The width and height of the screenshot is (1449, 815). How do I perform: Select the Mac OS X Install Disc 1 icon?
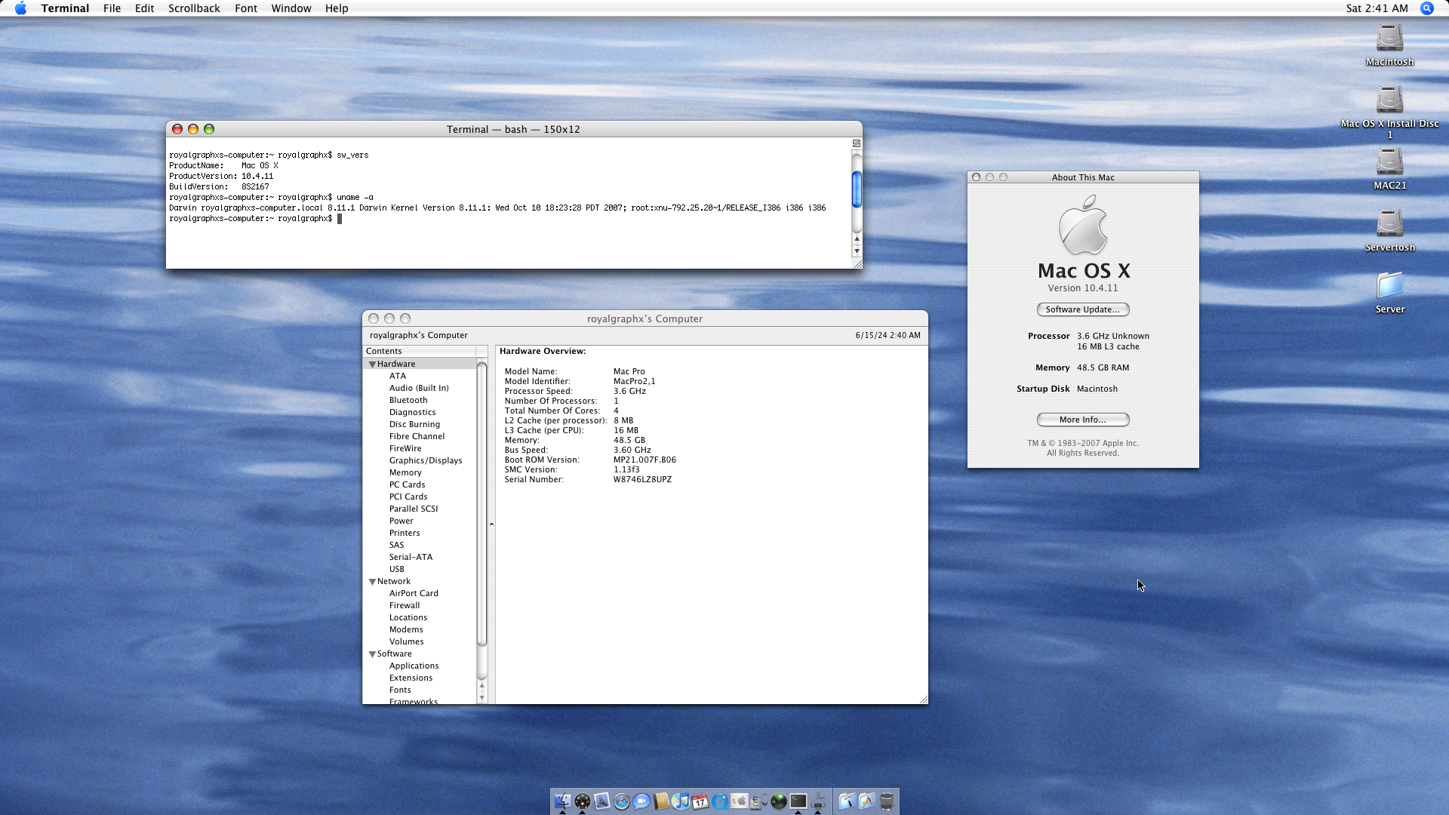tap(1389, 112)
